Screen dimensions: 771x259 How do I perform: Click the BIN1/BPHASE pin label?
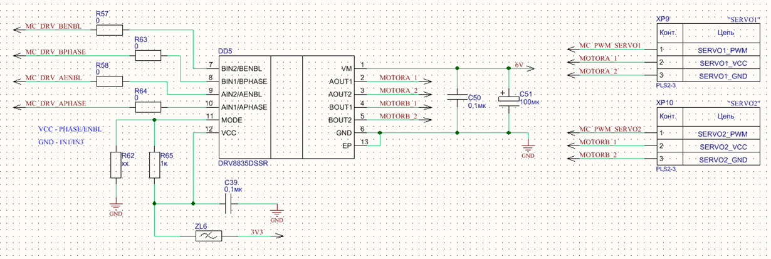point(244,81)
